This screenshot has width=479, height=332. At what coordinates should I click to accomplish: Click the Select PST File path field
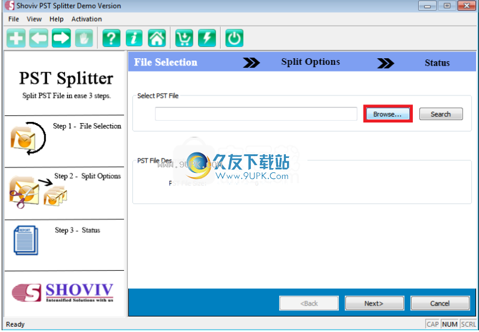coord(256,113)
